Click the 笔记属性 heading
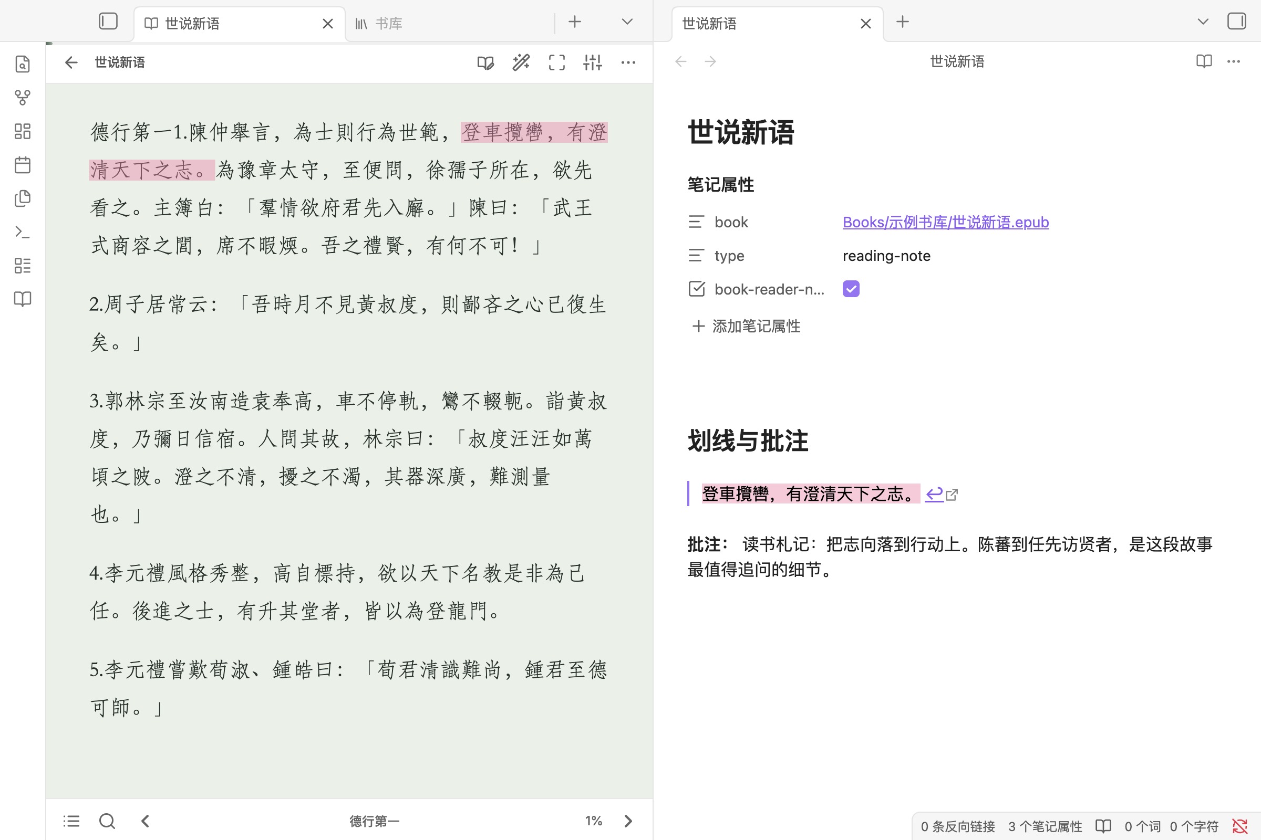 click(720, 185)
